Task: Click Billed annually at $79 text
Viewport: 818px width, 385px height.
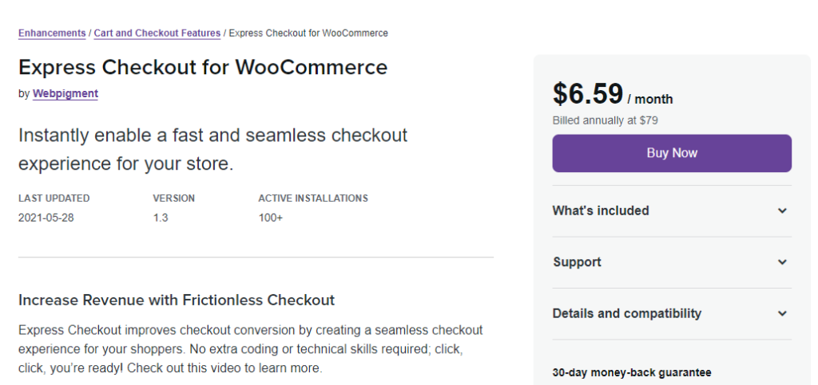Action: pos(606,120)
